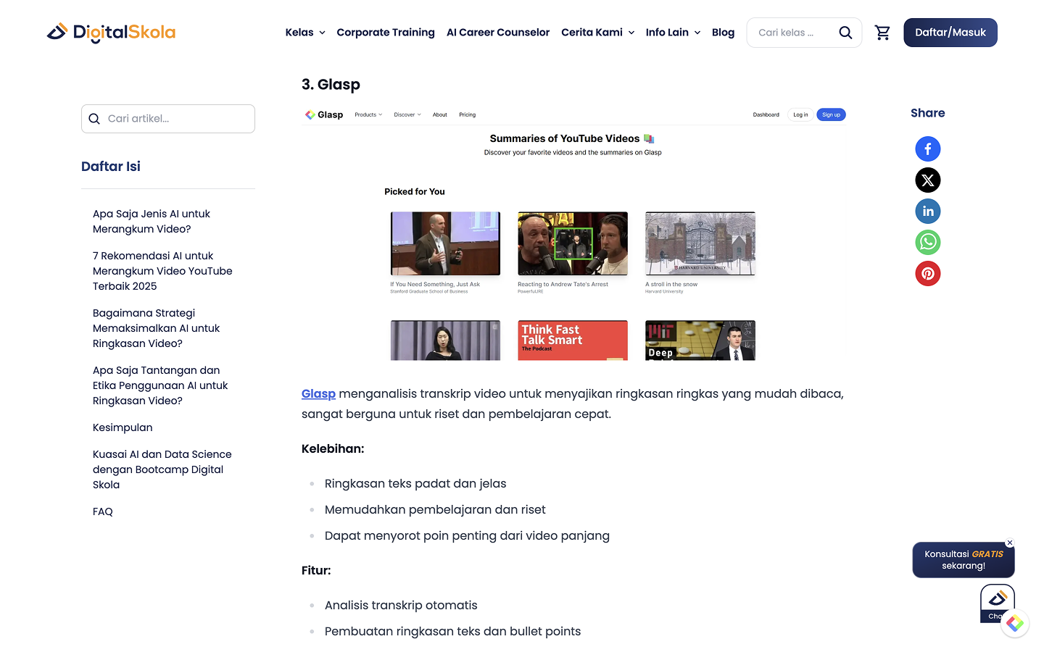Jump to Kesimpulan section

pyautogui.click(x=123, y=427)
